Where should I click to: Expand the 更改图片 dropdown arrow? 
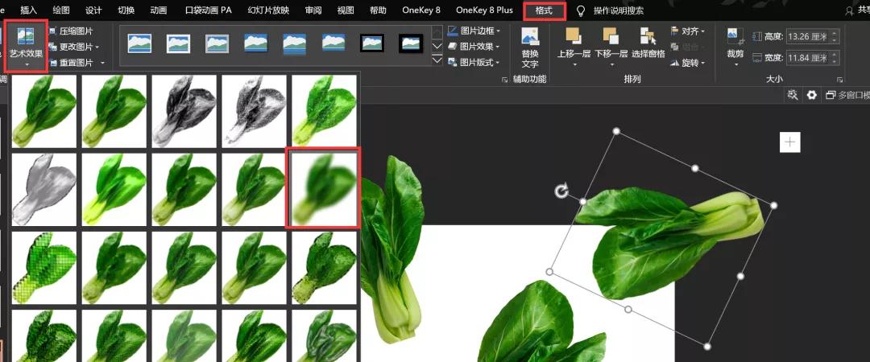(97, 47)
